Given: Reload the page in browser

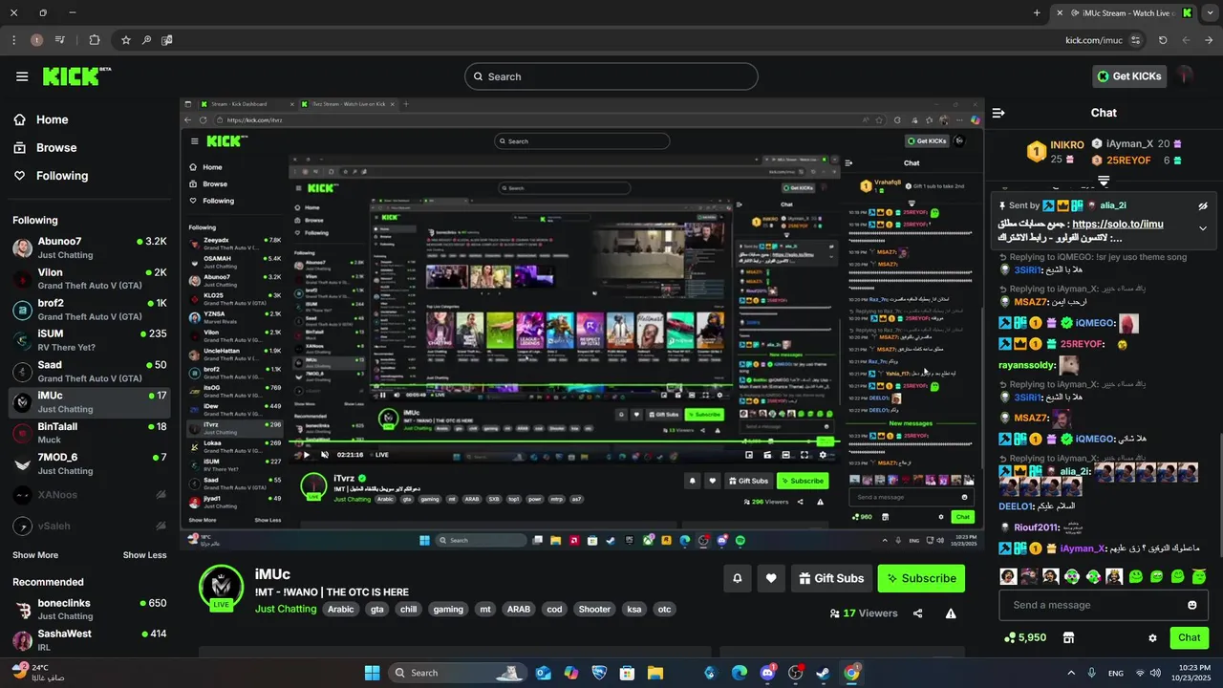Looking at the screenshot, I should click(x=1163, y=40).
